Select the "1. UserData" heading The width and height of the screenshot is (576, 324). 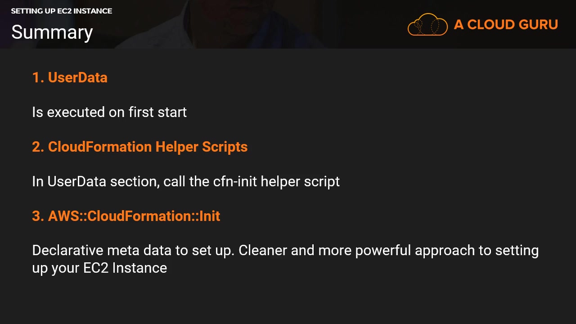click(70, 77)
